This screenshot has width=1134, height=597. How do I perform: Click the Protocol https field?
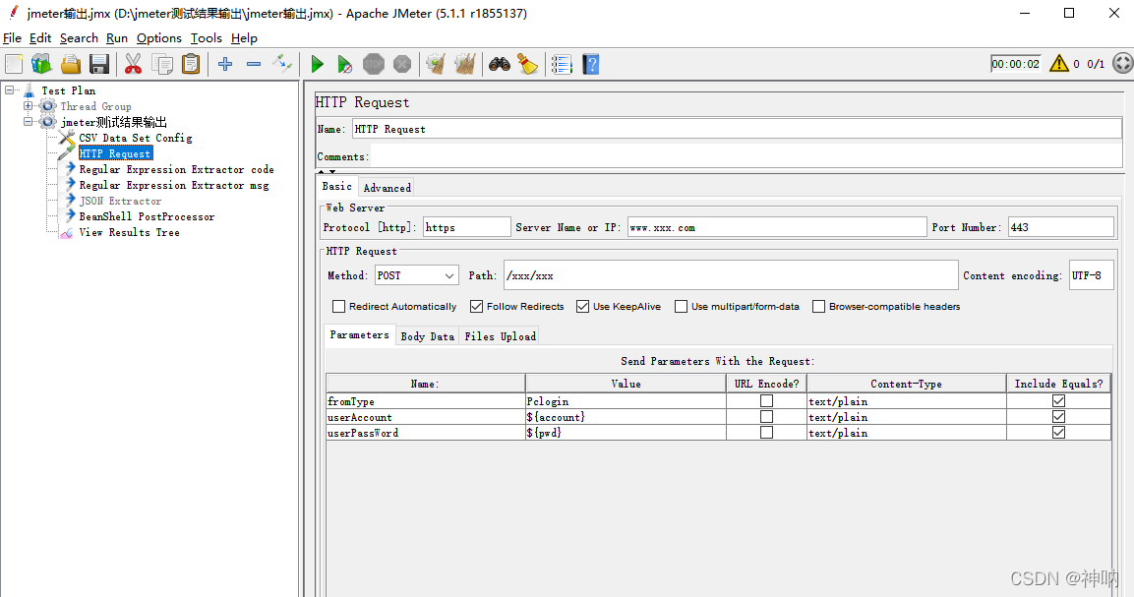tap(466, 227)
